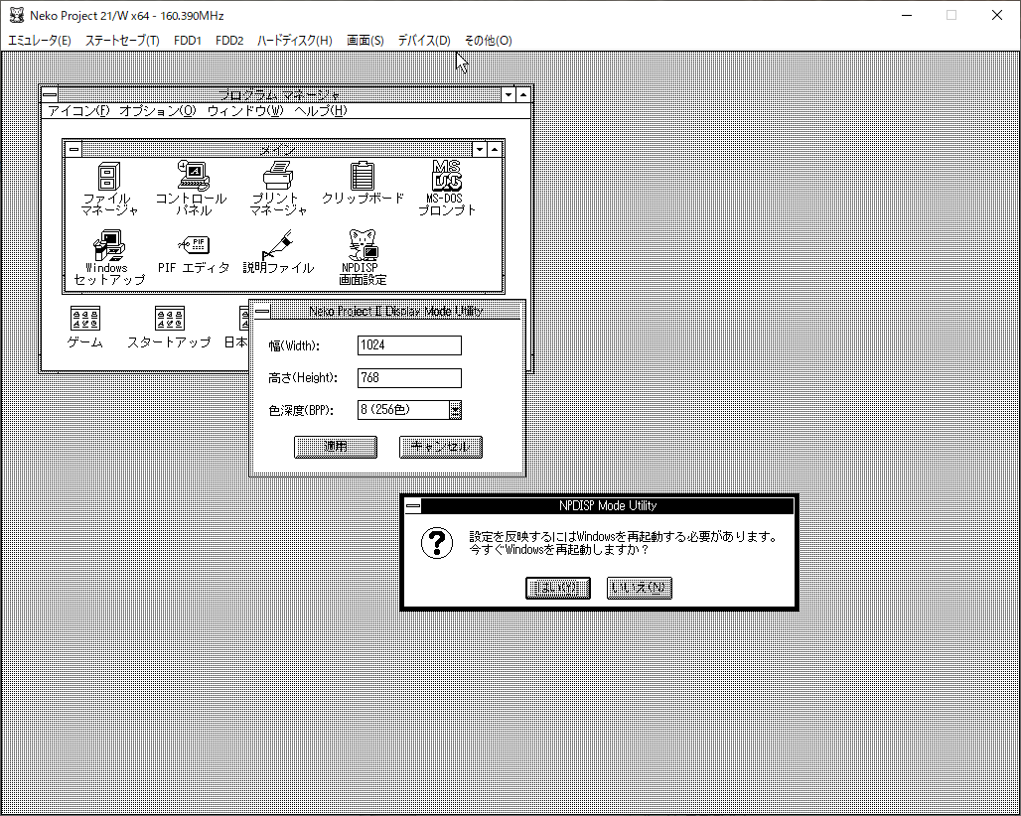Launch the NPDISP 画面設定 cat icon
The image size is (1021, 816).
[363, 245]
